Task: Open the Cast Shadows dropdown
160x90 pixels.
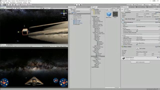Action: 148,29
